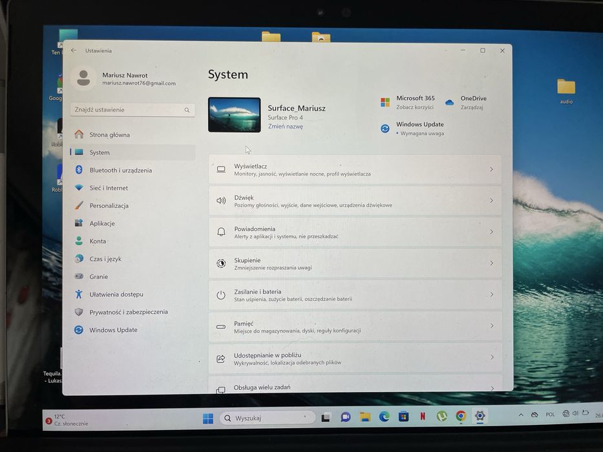Image resolution: width=603 pixels, height=452 pixels.
Task: Expand the Wyświetlacz row chevron
Action: 491,169
